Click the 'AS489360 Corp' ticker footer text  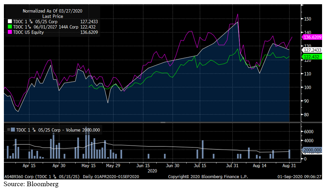point(19,177)
